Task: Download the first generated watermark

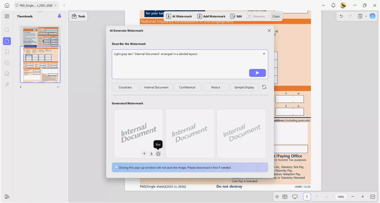Action: pyautogui.click(x=151, y=154)
